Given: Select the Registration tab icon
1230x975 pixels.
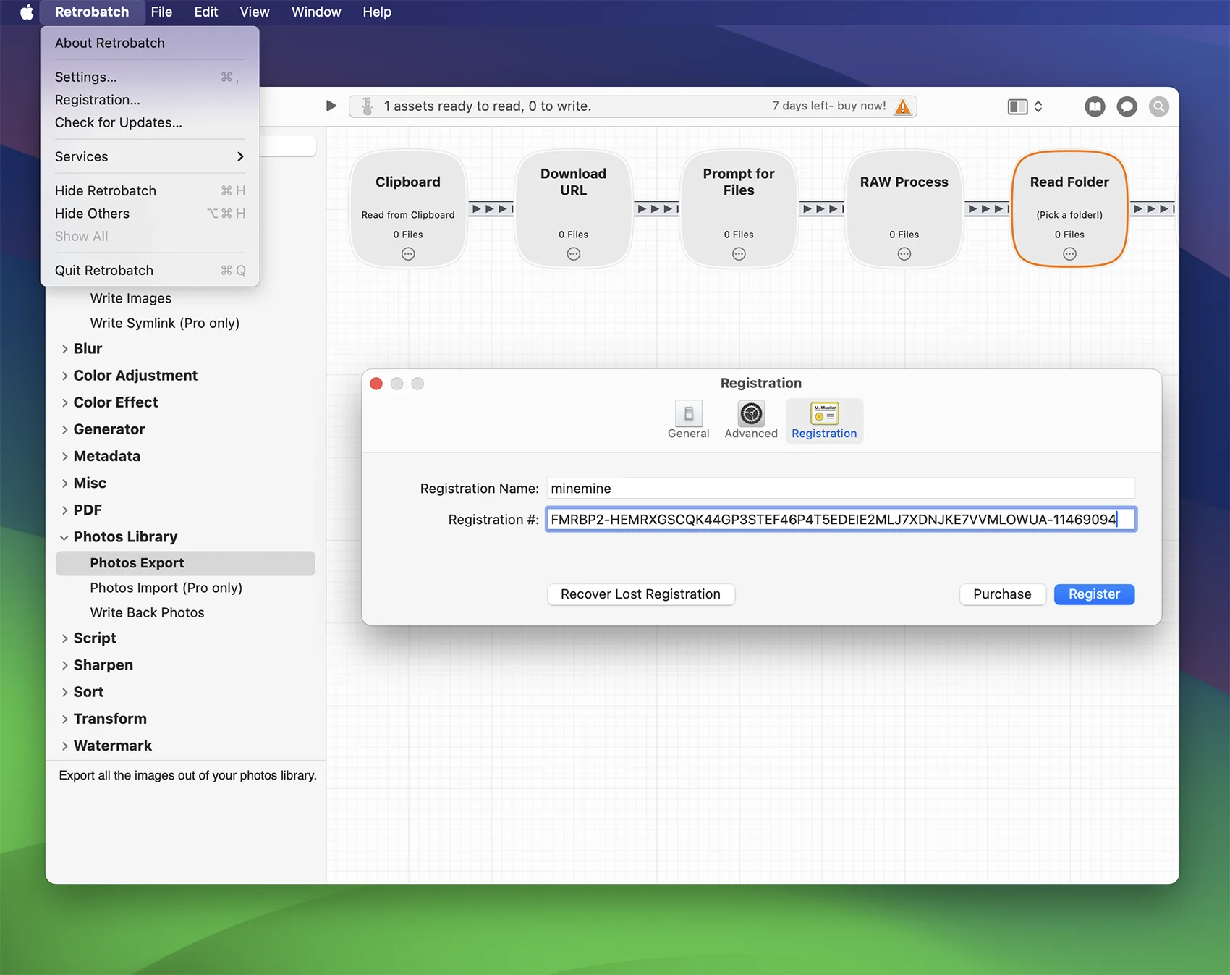Looking at the screenshot, I should (x=824, y=420).
